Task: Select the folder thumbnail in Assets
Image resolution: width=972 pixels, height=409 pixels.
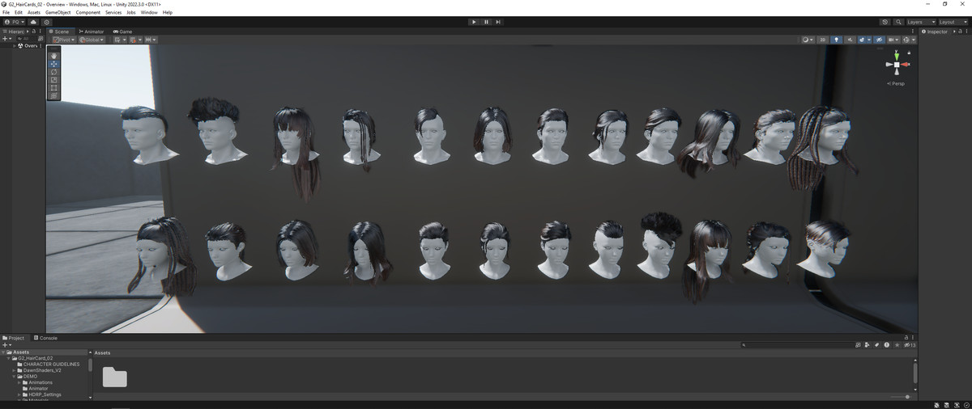Action: [x=114, y=377]
